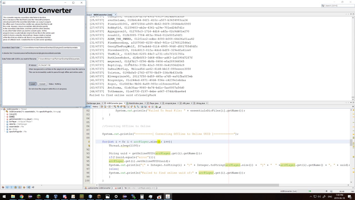Click Find Next Occurrence toolbar icon
This screenshot has width=355, height=200.
point(121,107)
